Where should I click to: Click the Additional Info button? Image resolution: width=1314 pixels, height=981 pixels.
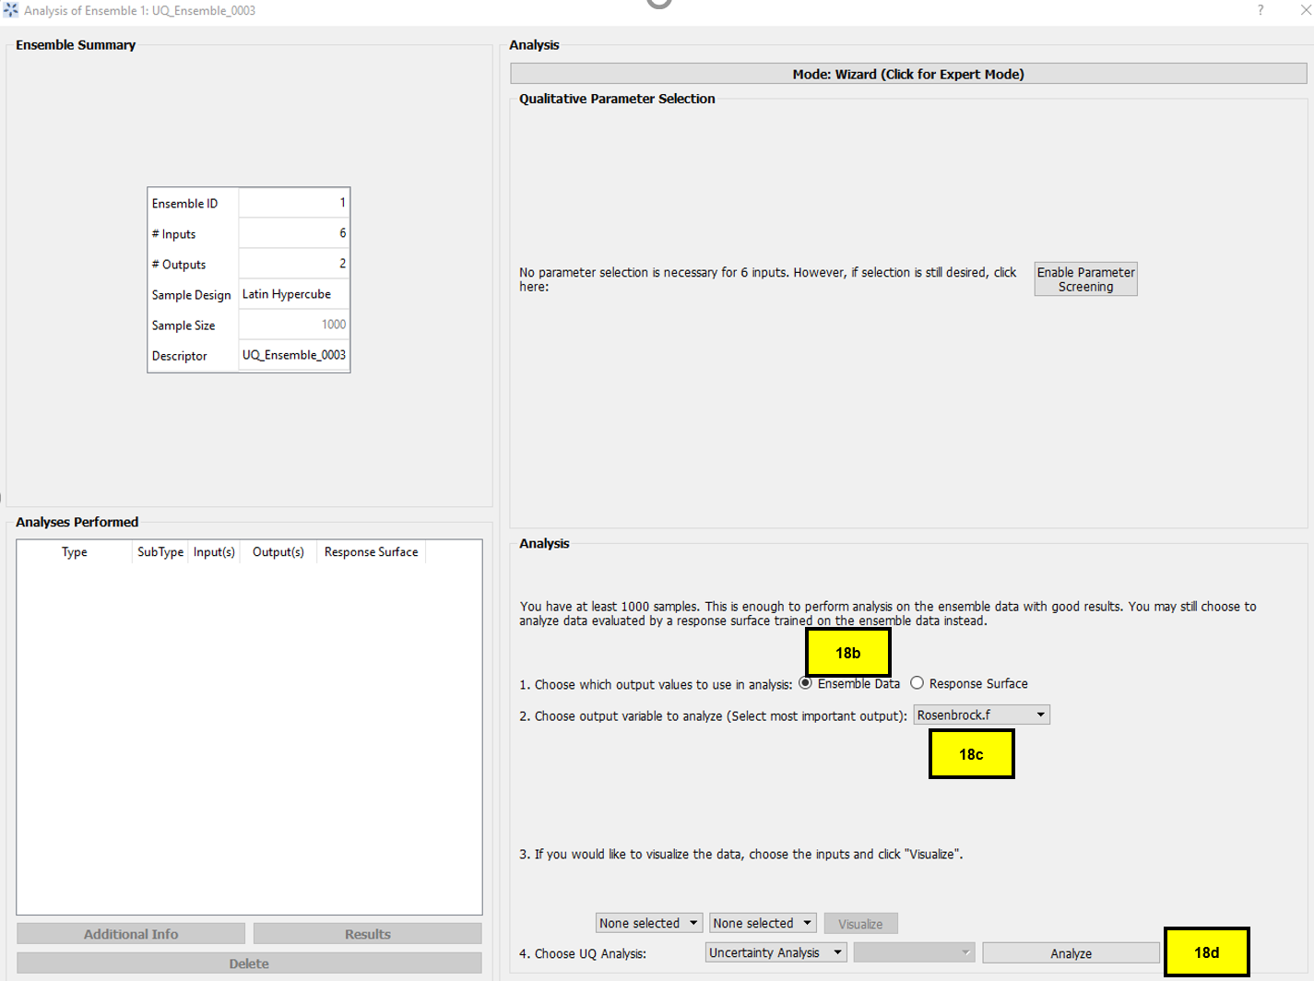pyautogui.click(x=130, y=933)
